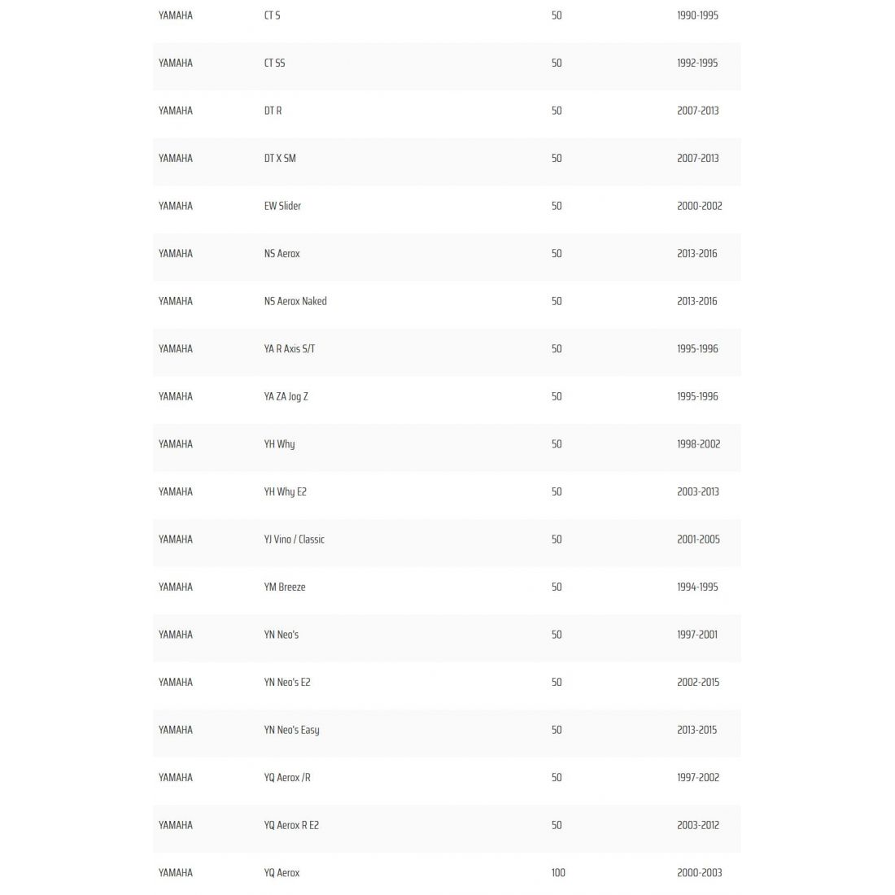This screenshot has height=895, width=895.
Task: Select the CT SS model name
Action: [x=274, y=63]
